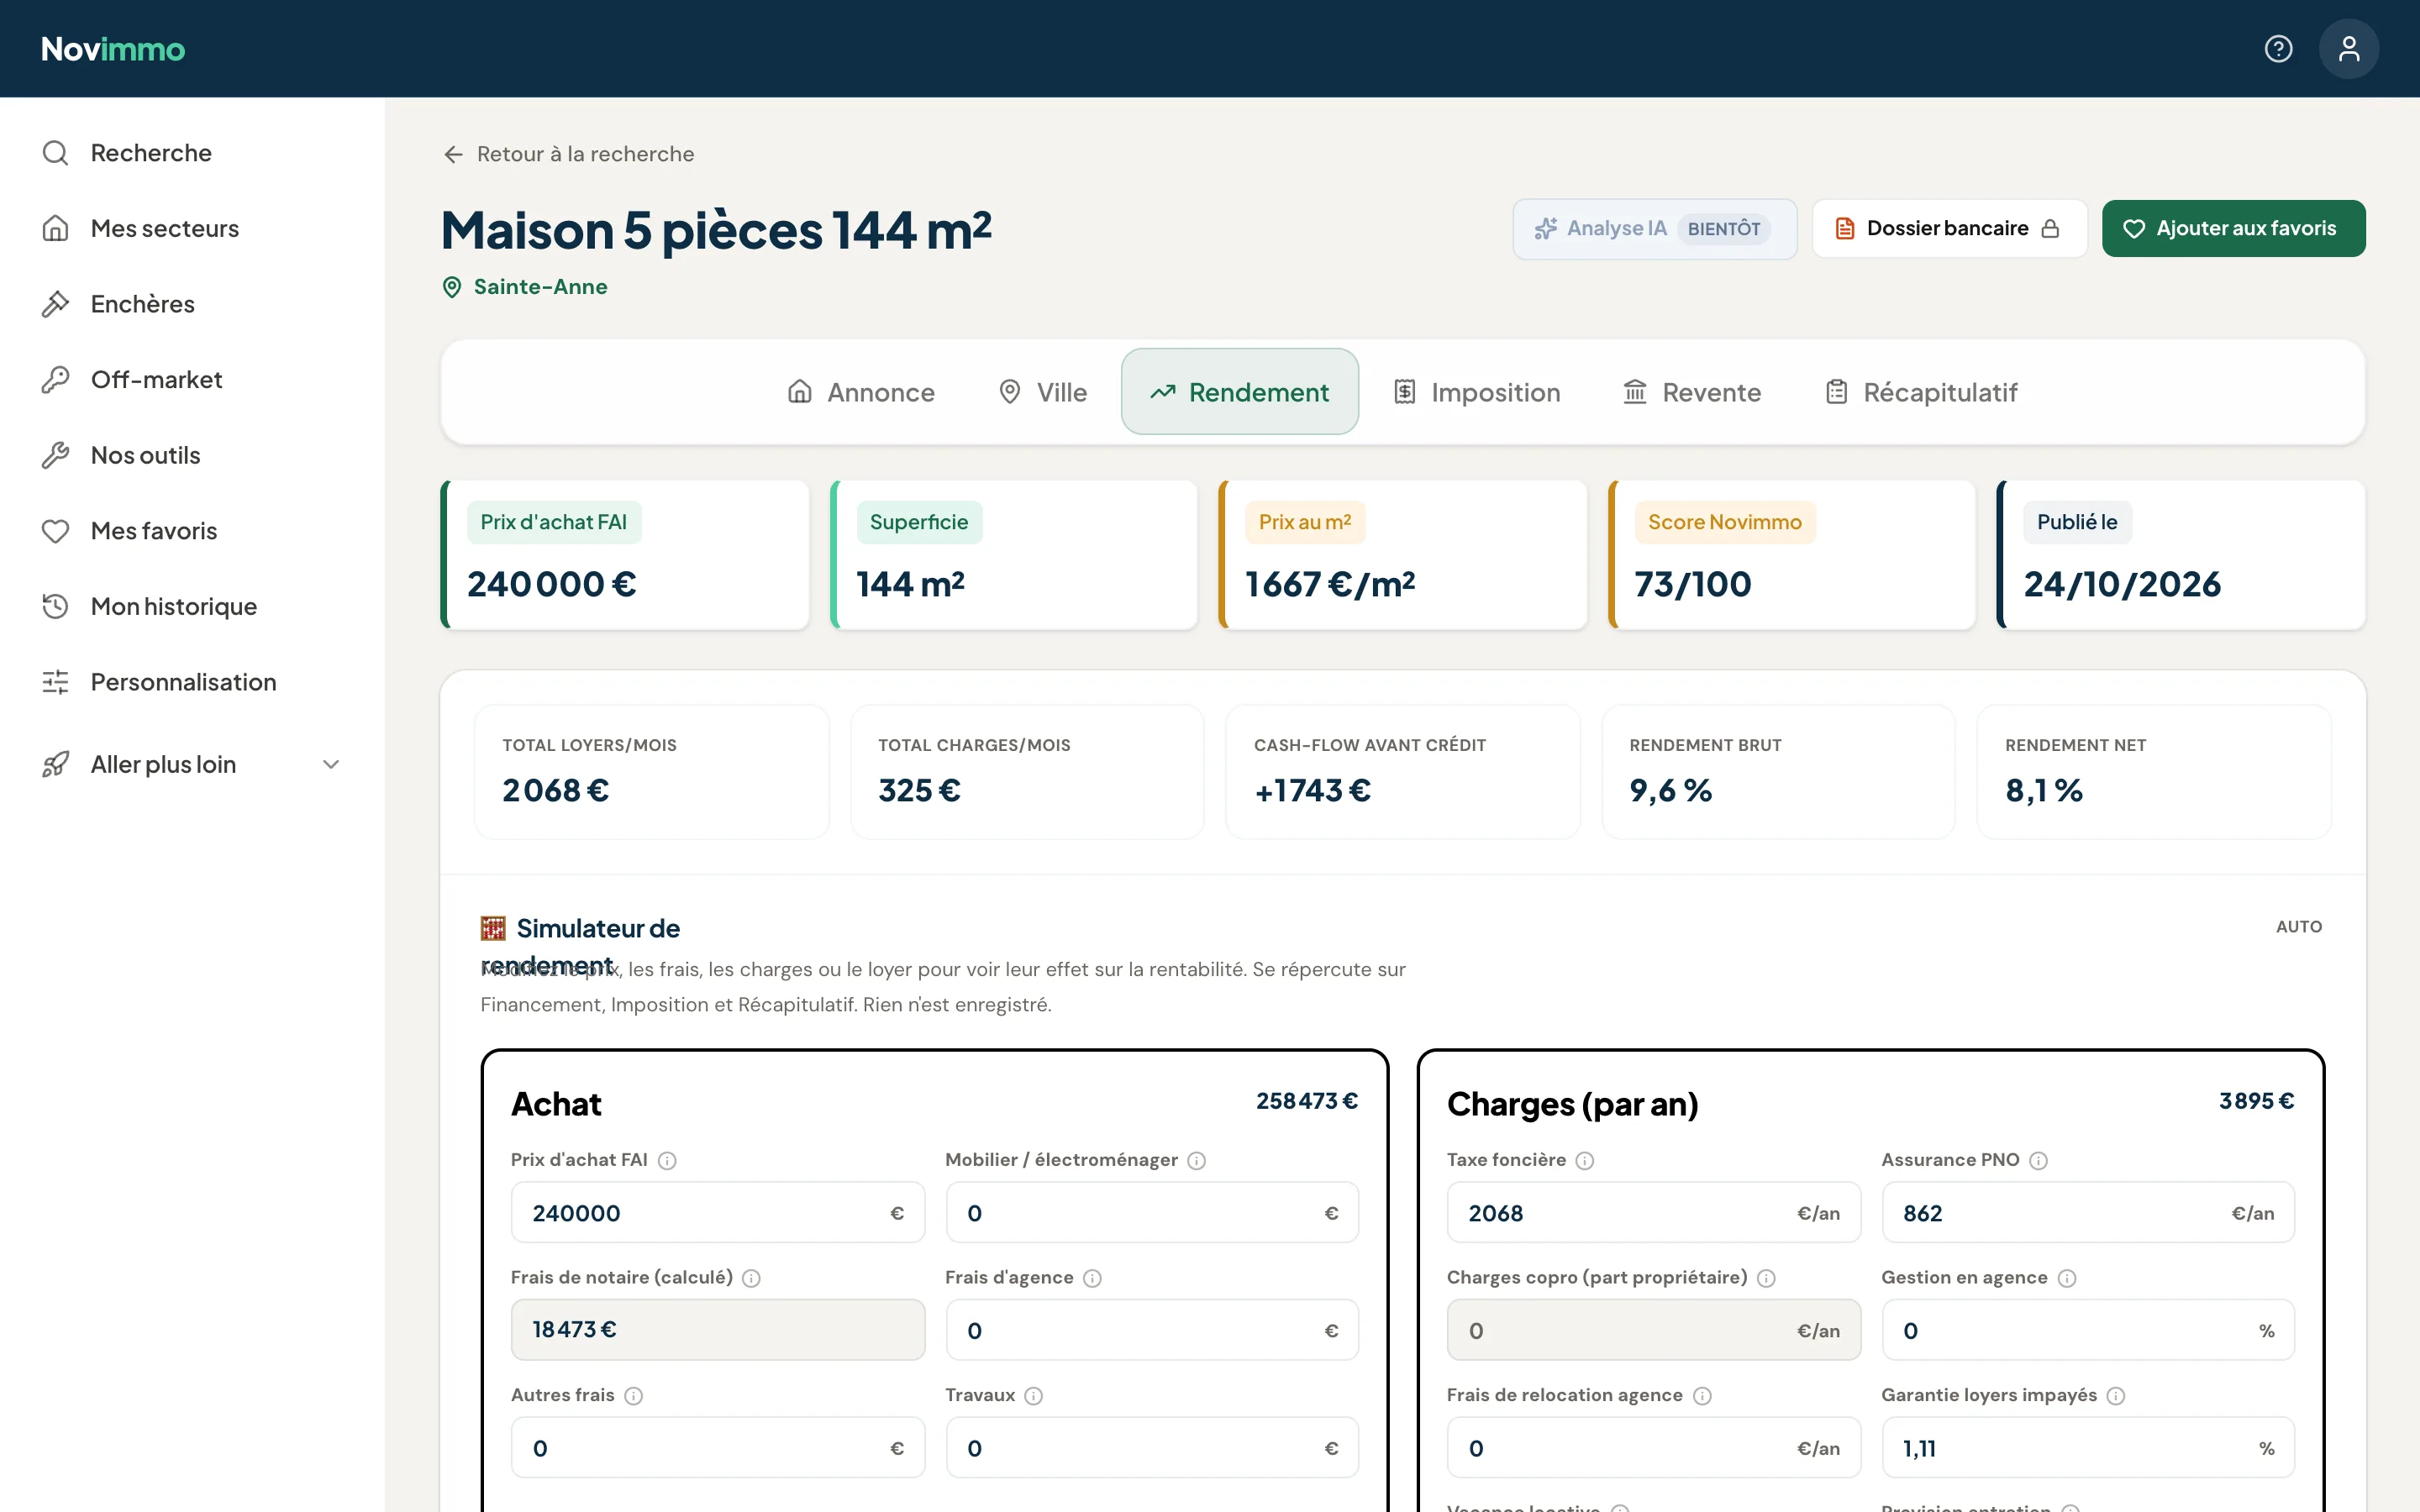2420x1512 pixels.
Task: Click Retour à la recherche link
Action: (x=569, y=154)
